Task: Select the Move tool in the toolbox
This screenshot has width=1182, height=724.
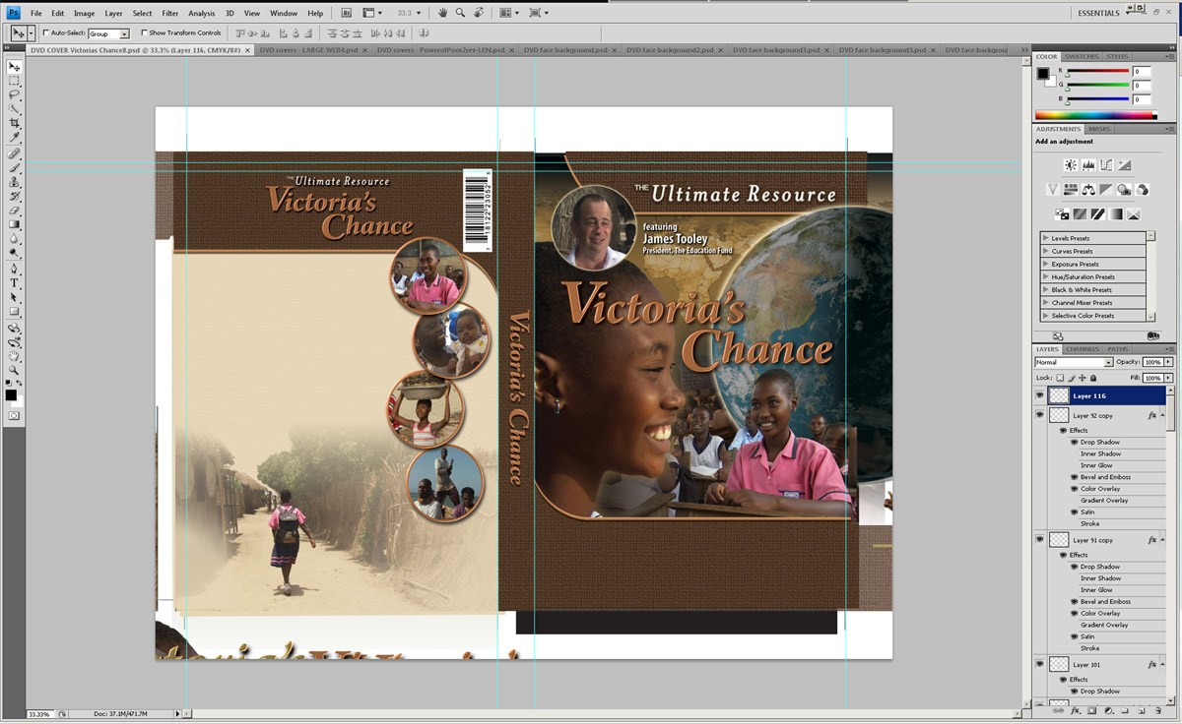Action: pyautogui.click(x=15, y=67)
